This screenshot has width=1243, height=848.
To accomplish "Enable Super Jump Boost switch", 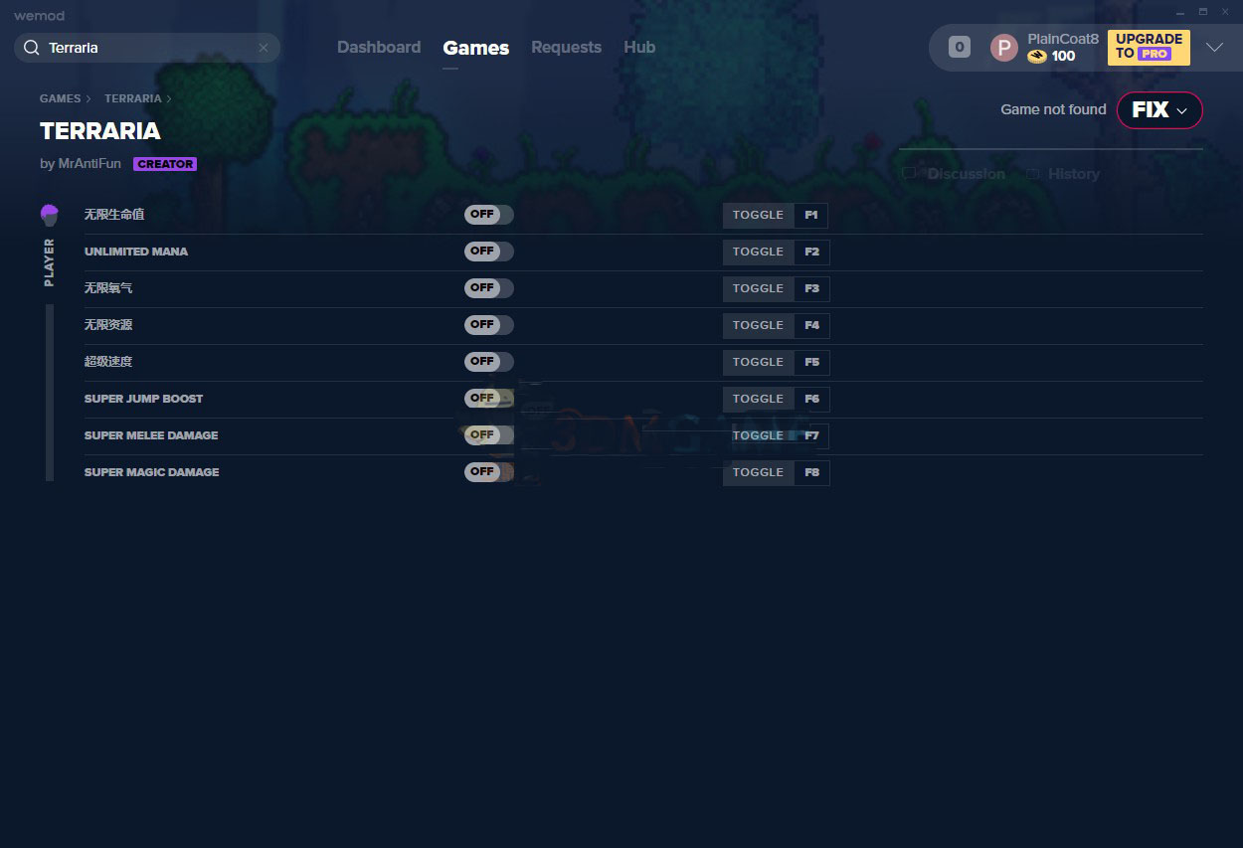I will tap(488, 399).
